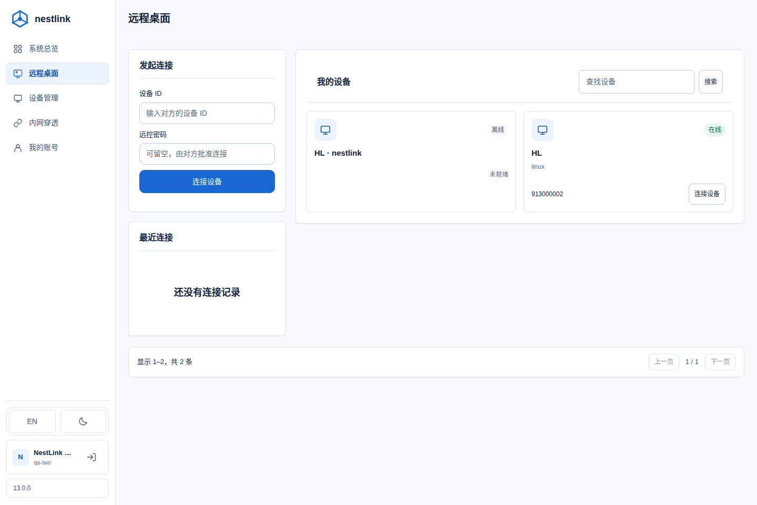The image size is (757, 505).
Task: Switch language with the EN button
Action: (32, 421)
